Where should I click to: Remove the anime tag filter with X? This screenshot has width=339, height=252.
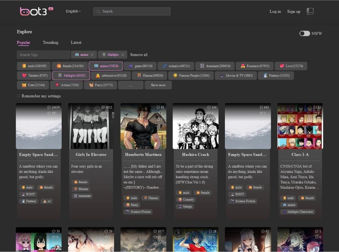click(92, 55)
